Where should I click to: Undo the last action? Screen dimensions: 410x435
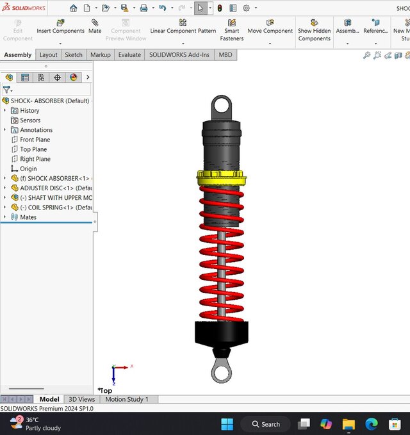coord(163,8)
